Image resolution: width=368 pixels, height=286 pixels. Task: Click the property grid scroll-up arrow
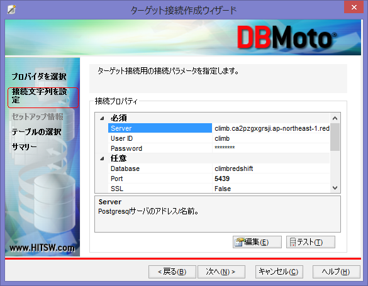(335, 118)
